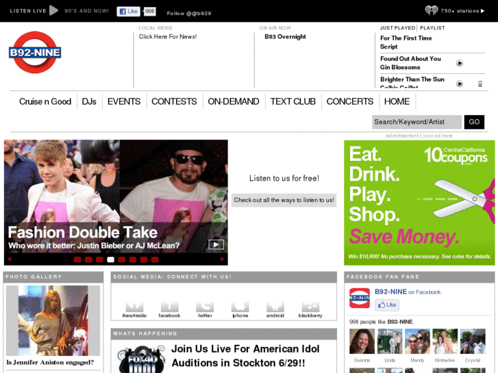Screen dimensions: 498x373
Task: Open the 10coupons Save Money advertisement
Action: tap(419, 203)
